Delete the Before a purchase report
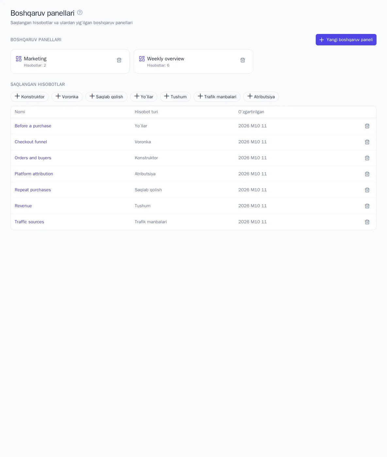Viewport: 387px width, 457px height. point(367,126)
